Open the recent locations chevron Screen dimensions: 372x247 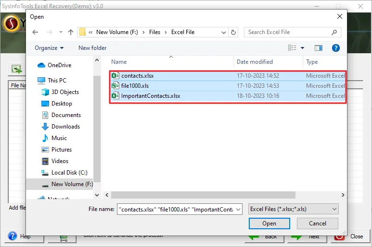(61, 32)
